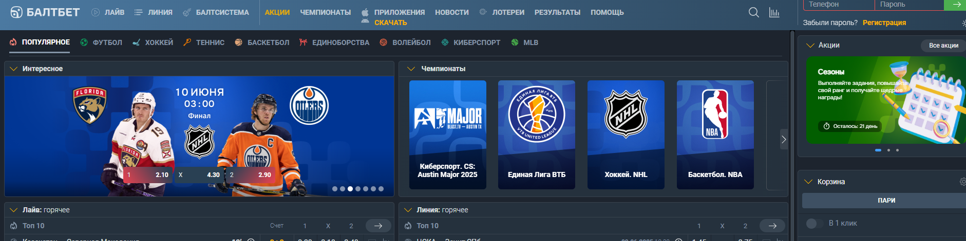Screen dimensions: 966x241
Task: Click the Балтсистема icon
Action: (187, 12)
